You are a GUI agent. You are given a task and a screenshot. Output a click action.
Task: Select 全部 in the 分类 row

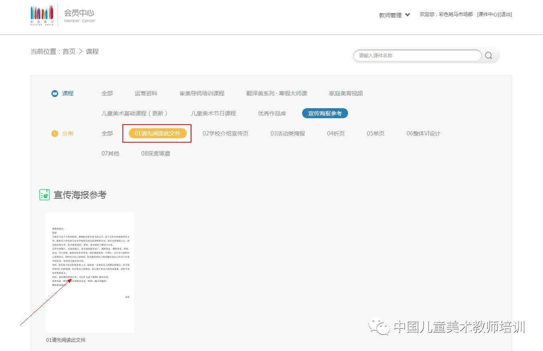click(x=107, y=133)
